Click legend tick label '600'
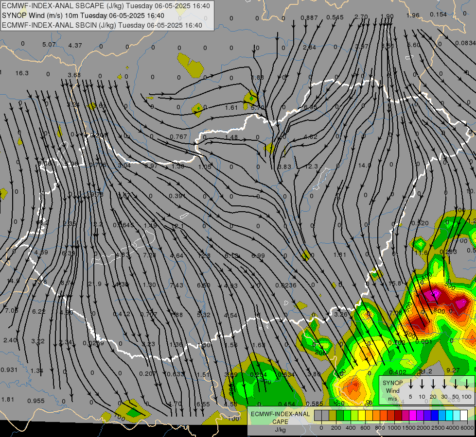Viewport: 476px width, 437px height. (x=365, y=428)
